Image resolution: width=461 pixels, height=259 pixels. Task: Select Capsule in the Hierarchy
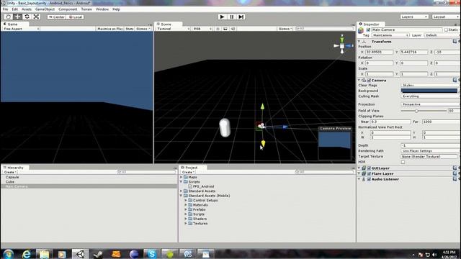[x=12, y=177]
